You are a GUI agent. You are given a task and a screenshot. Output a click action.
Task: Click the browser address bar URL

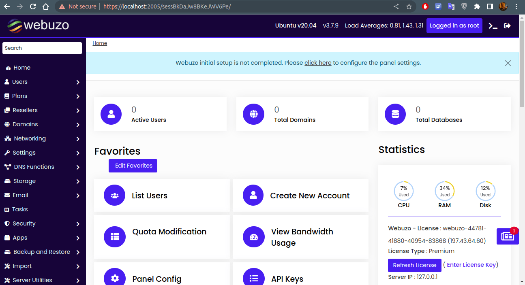coord(167,6)
